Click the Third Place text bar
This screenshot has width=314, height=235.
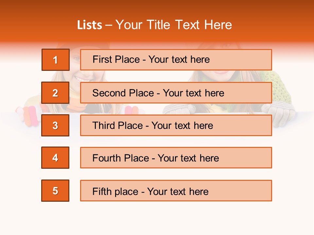pos(176,125)
